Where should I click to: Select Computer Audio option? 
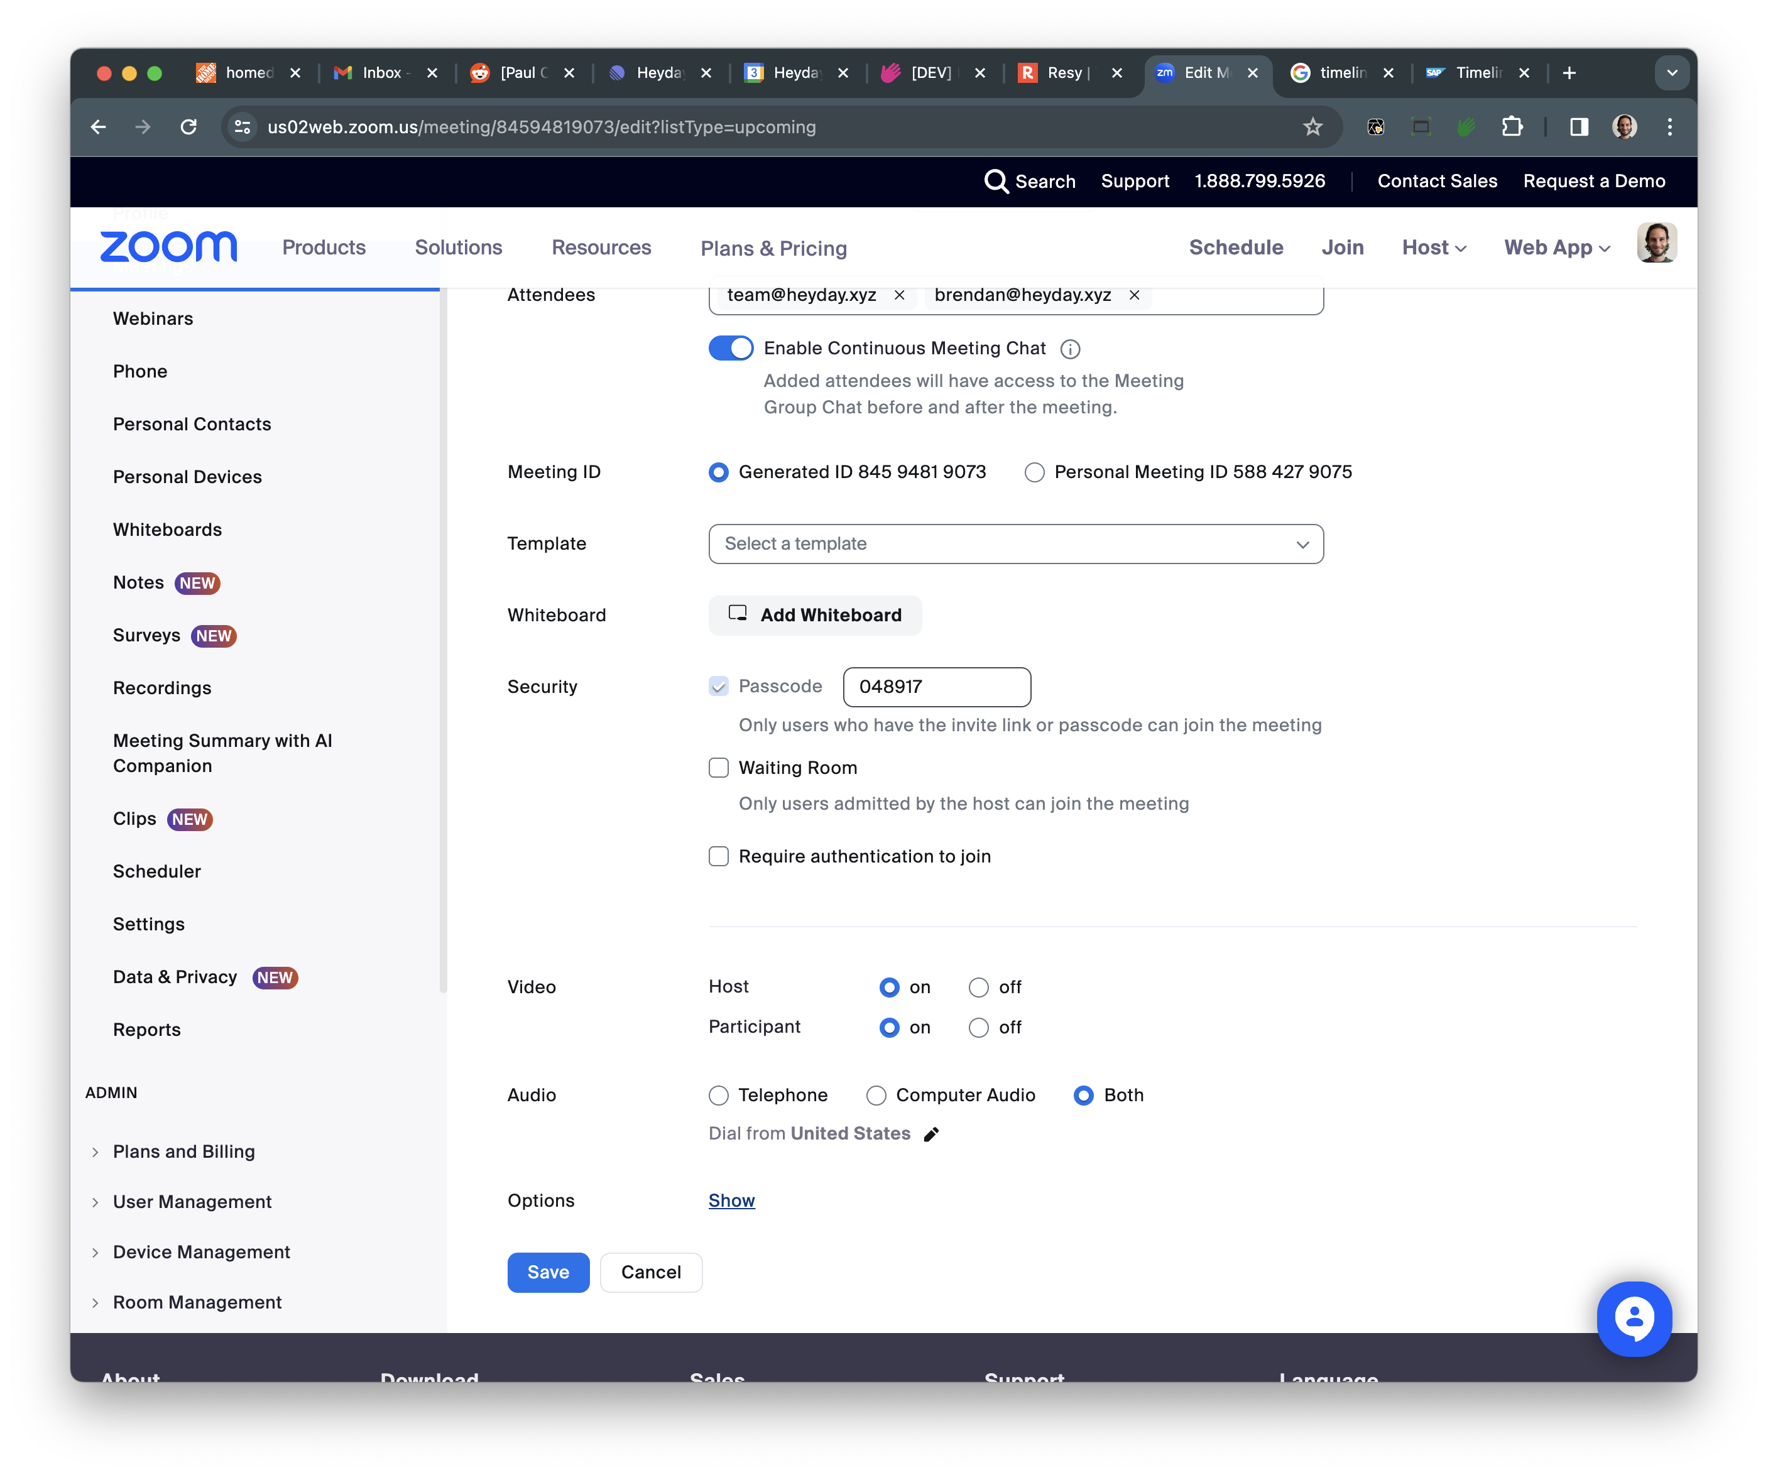[x=876, y=1096]
